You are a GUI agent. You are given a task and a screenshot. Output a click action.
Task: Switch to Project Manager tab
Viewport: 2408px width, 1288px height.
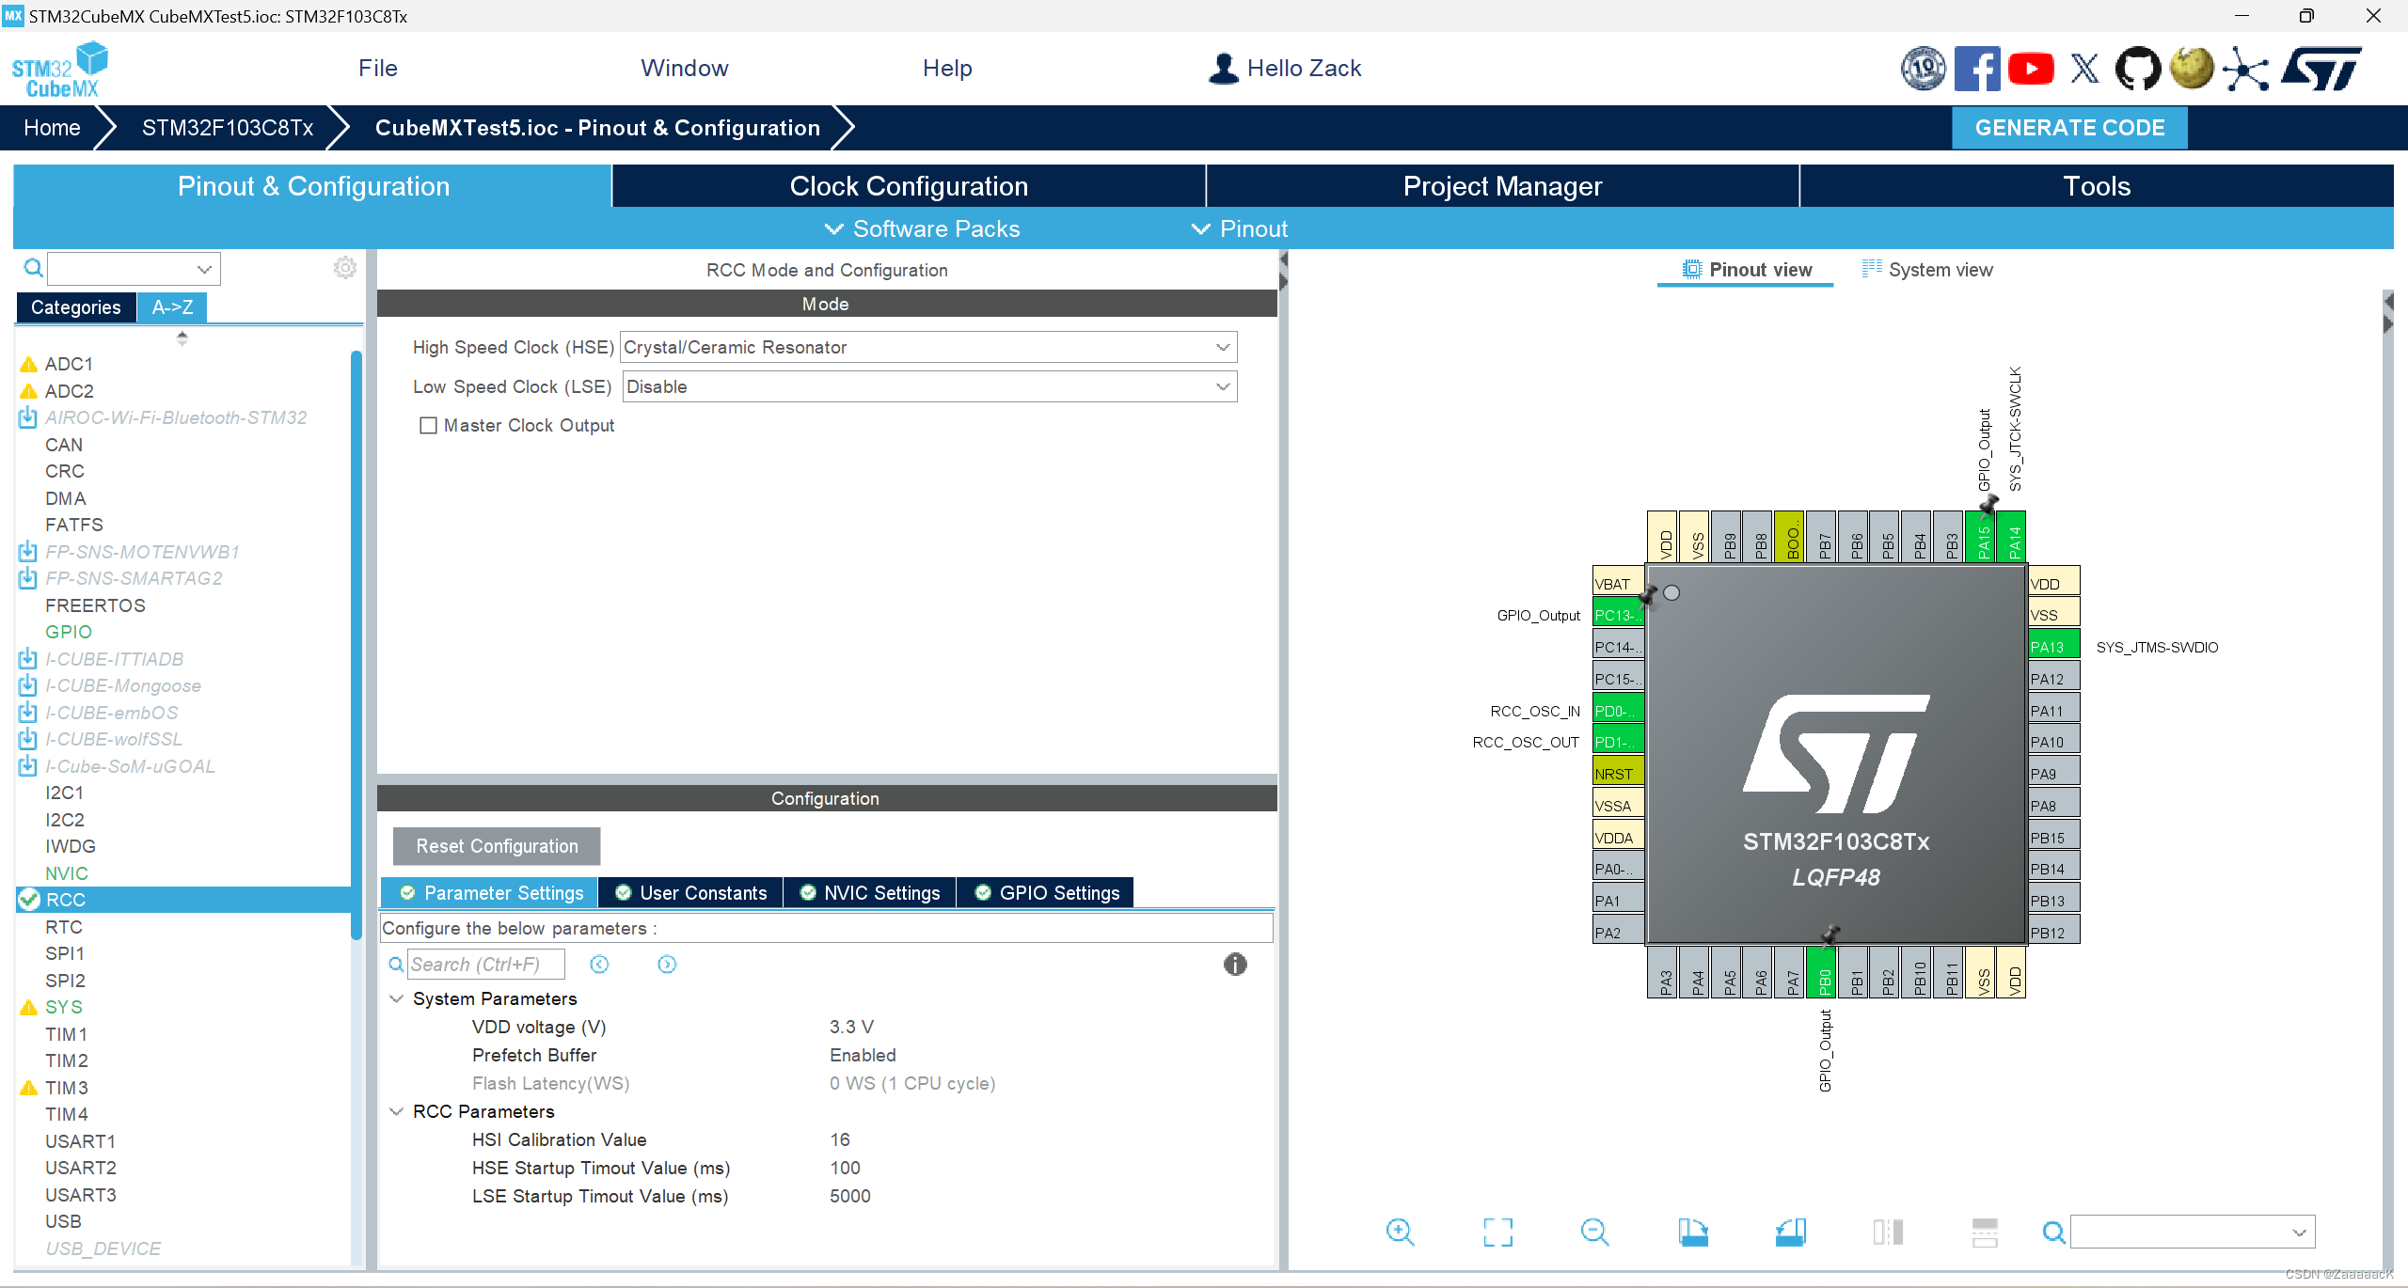pyautogui.click(x=1502, y=186)
